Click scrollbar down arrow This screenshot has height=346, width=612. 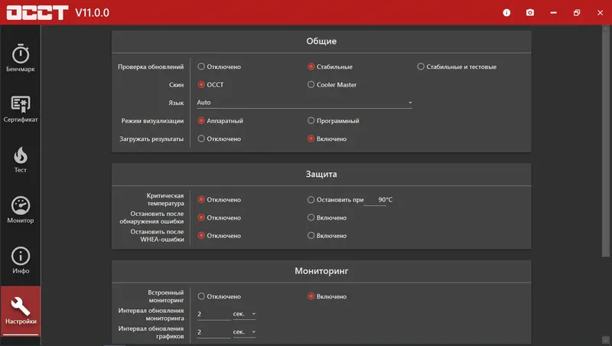click(x=605, y=340)
